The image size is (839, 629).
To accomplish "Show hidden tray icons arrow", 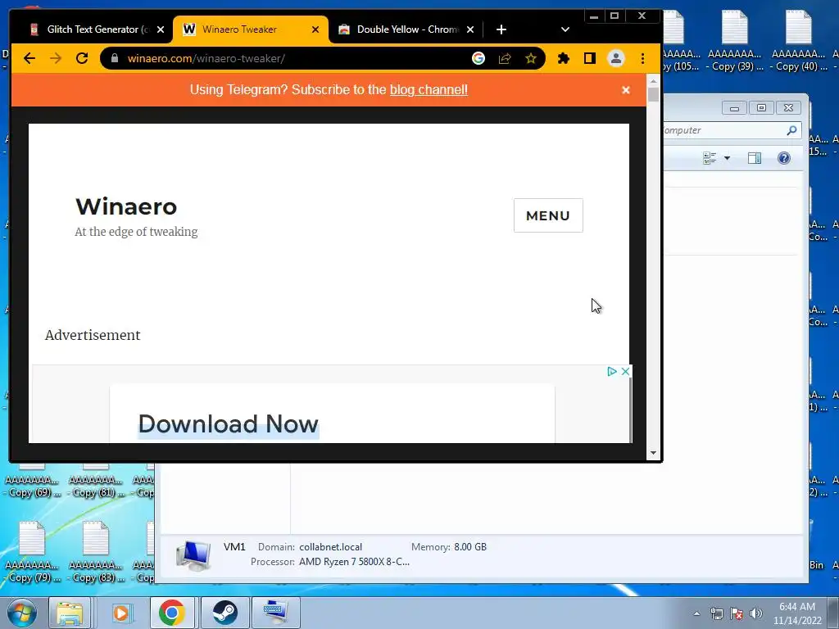I will pyautogui.click(x=696, y=613).
